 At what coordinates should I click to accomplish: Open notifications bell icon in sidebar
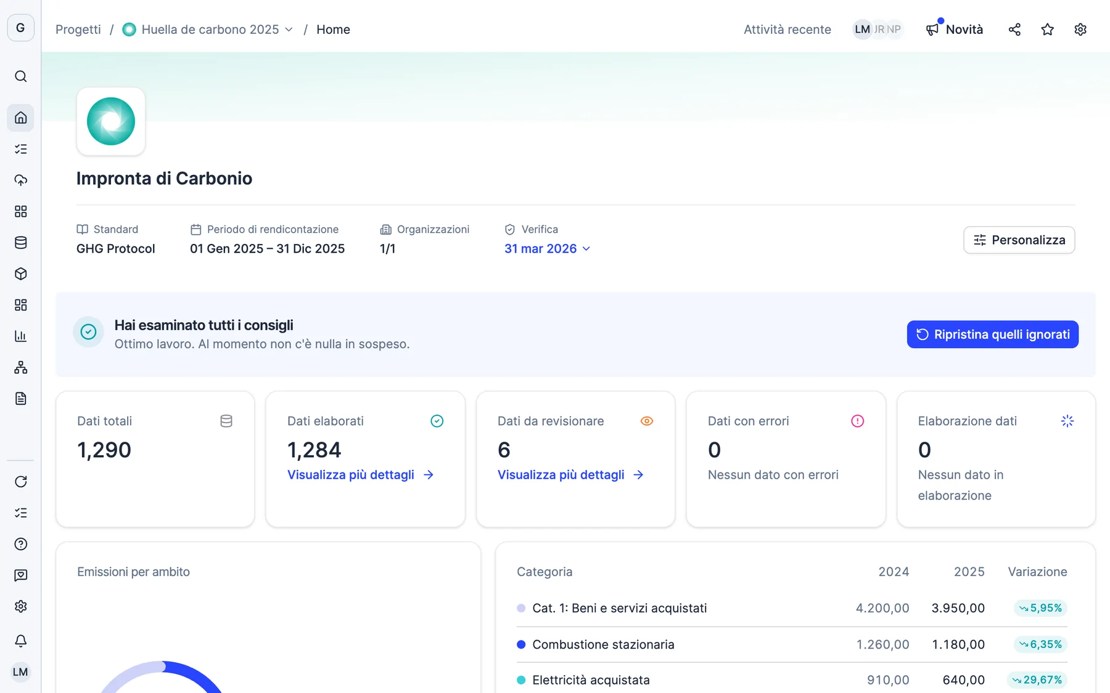click(20, 641)
